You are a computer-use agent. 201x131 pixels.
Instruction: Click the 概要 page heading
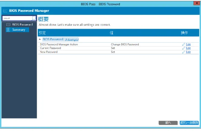[x=43, y=19]
